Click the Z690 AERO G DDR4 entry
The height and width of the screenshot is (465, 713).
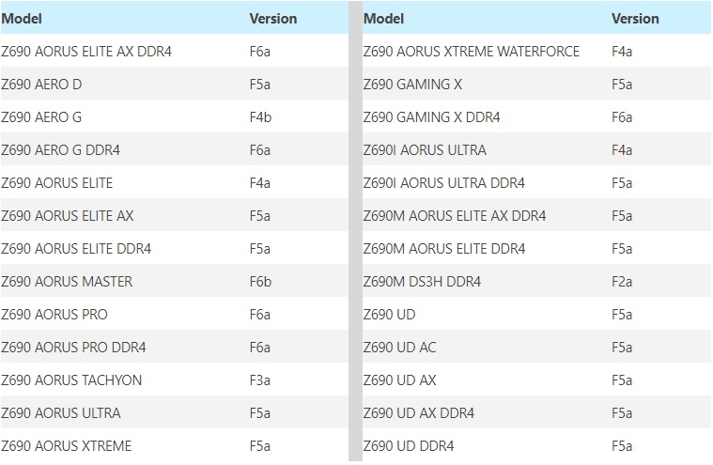coord(60,150)
